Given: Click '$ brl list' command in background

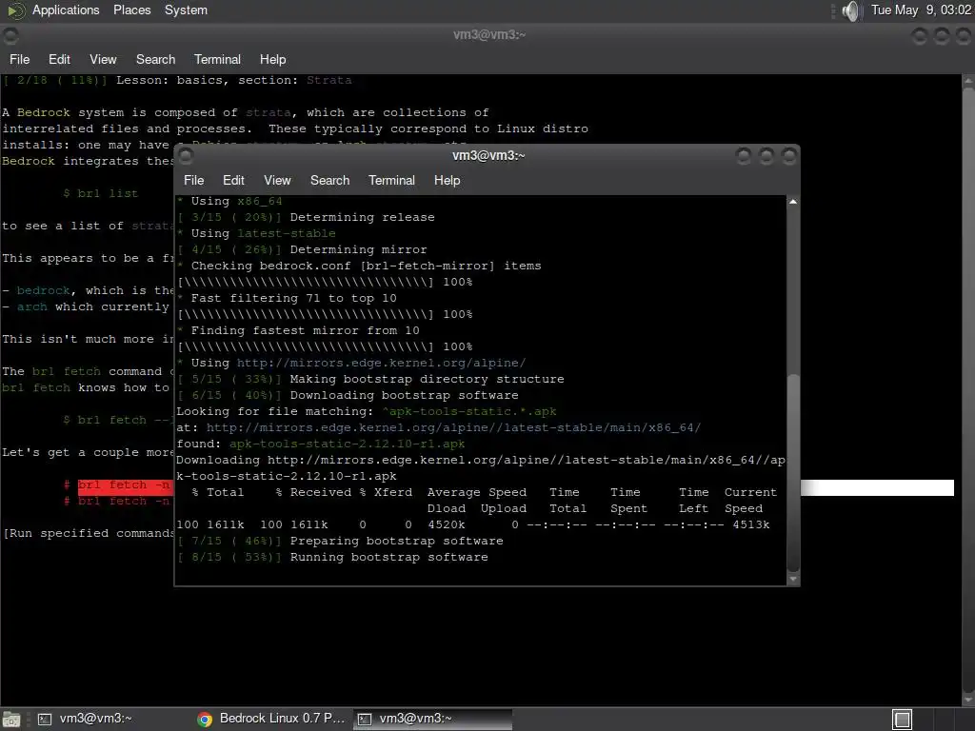Looking at the screenshot, I should point(100,193).
